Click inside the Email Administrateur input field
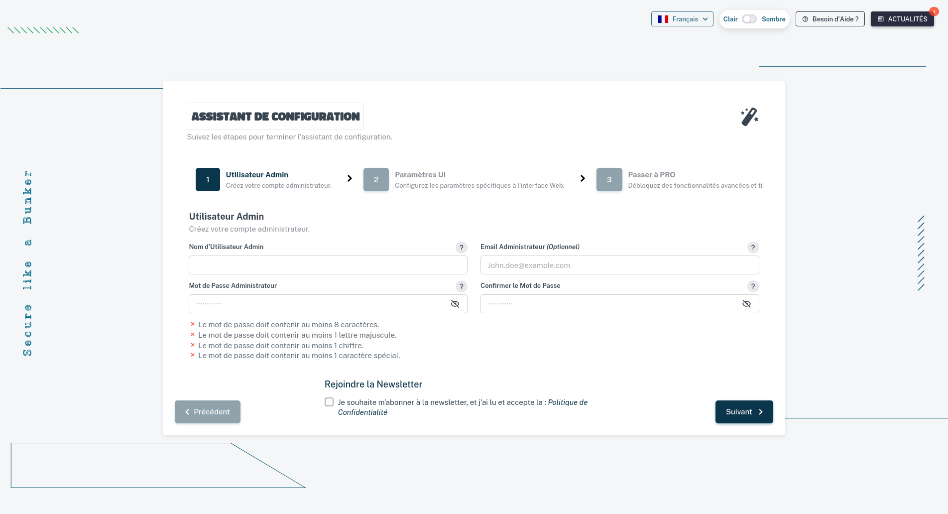The image size is (948, 514). pos(619,265)
